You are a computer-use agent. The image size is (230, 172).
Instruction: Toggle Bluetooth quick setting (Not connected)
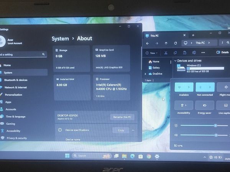(x=200, y=87)
